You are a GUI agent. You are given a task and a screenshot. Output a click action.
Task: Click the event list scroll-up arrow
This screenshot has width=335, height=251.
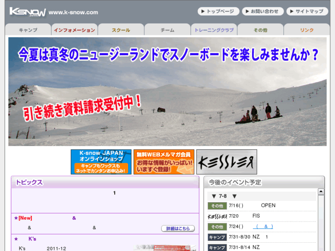point(321,192)
